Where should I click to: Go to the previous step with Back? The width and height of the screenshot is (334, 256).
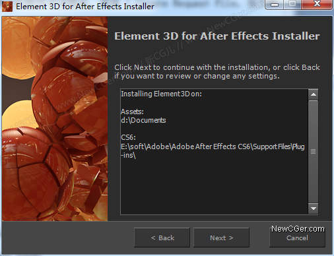pos(162,238)
